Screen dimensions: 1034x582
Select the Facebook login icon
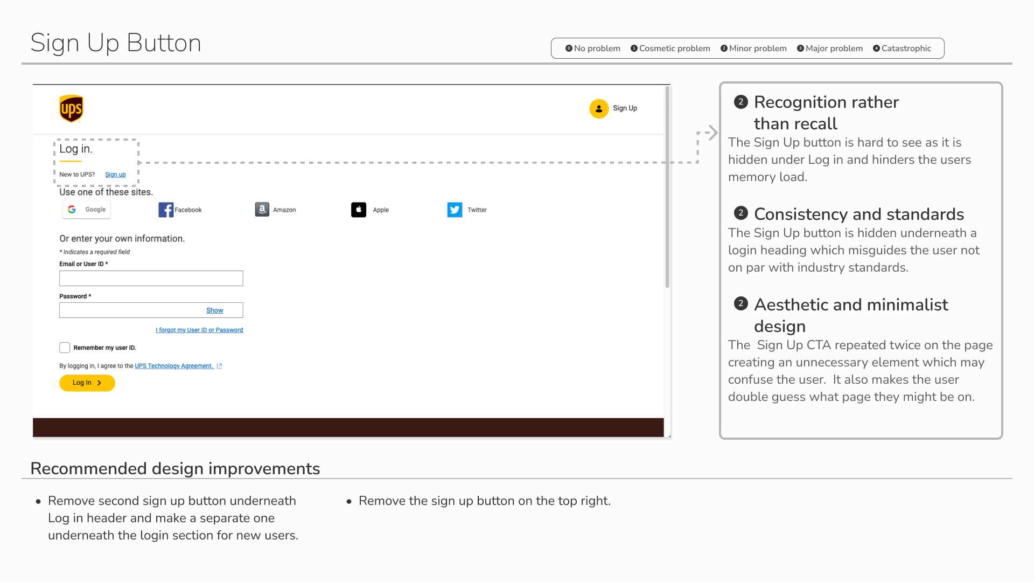click(x=166, y=210)
